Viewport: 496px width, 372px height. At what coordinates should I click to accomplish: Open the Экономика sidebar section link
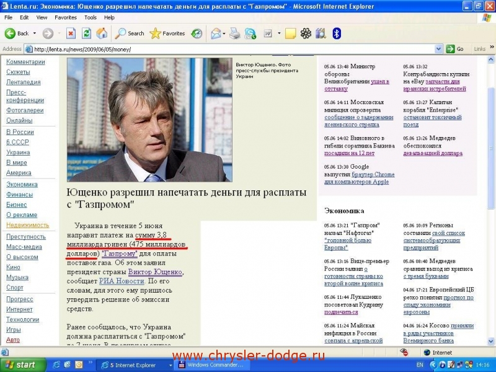tap(22, 184)
